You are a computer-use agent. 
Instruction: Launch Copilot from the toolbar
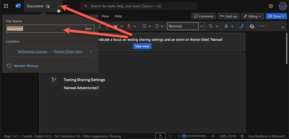coord(252,26)
